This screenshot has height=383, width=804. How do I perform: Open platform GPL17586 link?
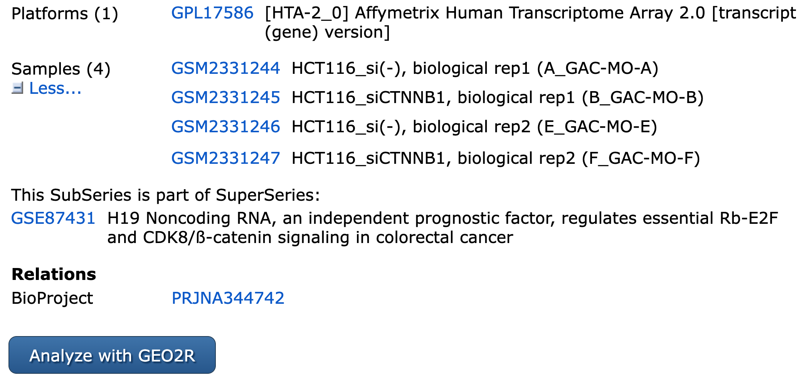(212, 13)
